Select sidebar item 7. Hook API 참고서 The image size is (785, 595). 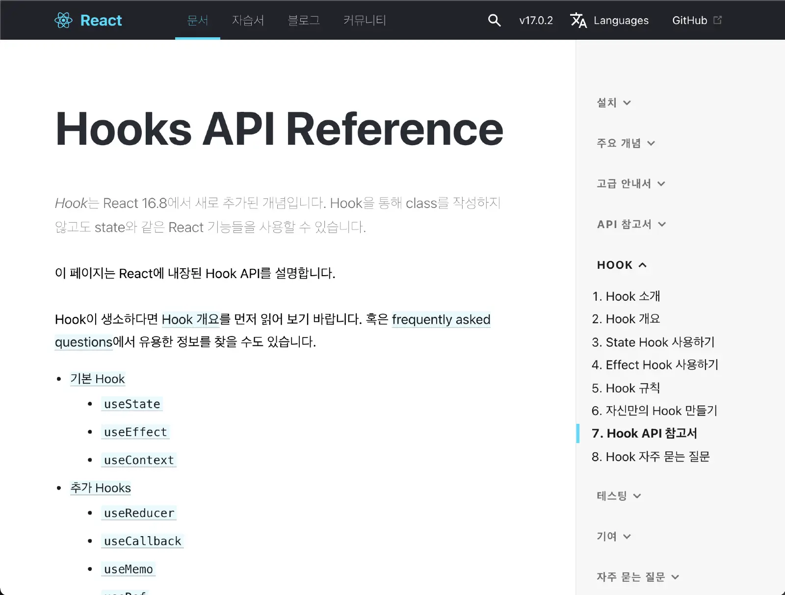coord(644,433)
